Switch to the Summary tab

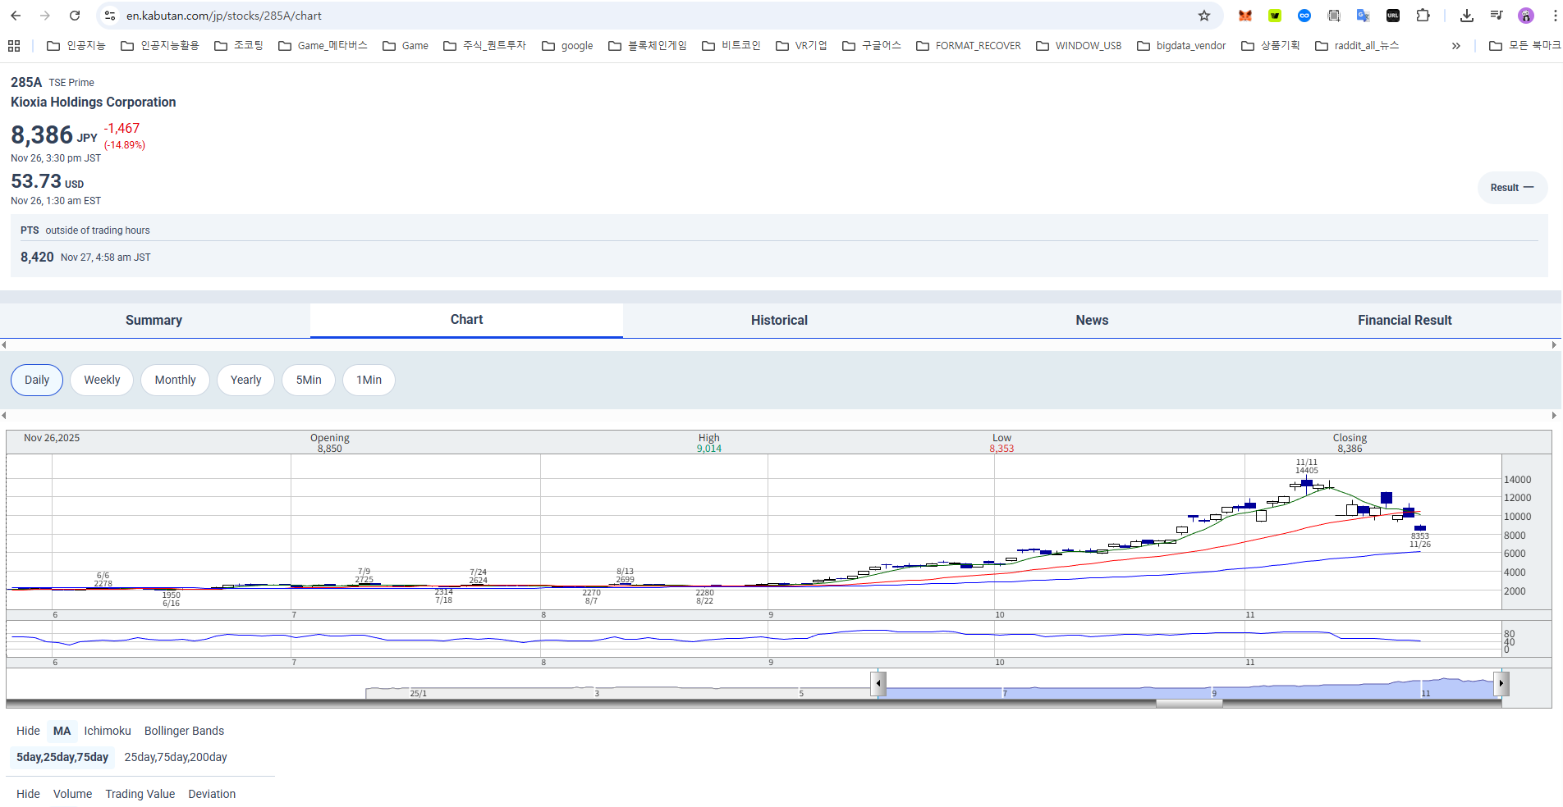(154, 321)
